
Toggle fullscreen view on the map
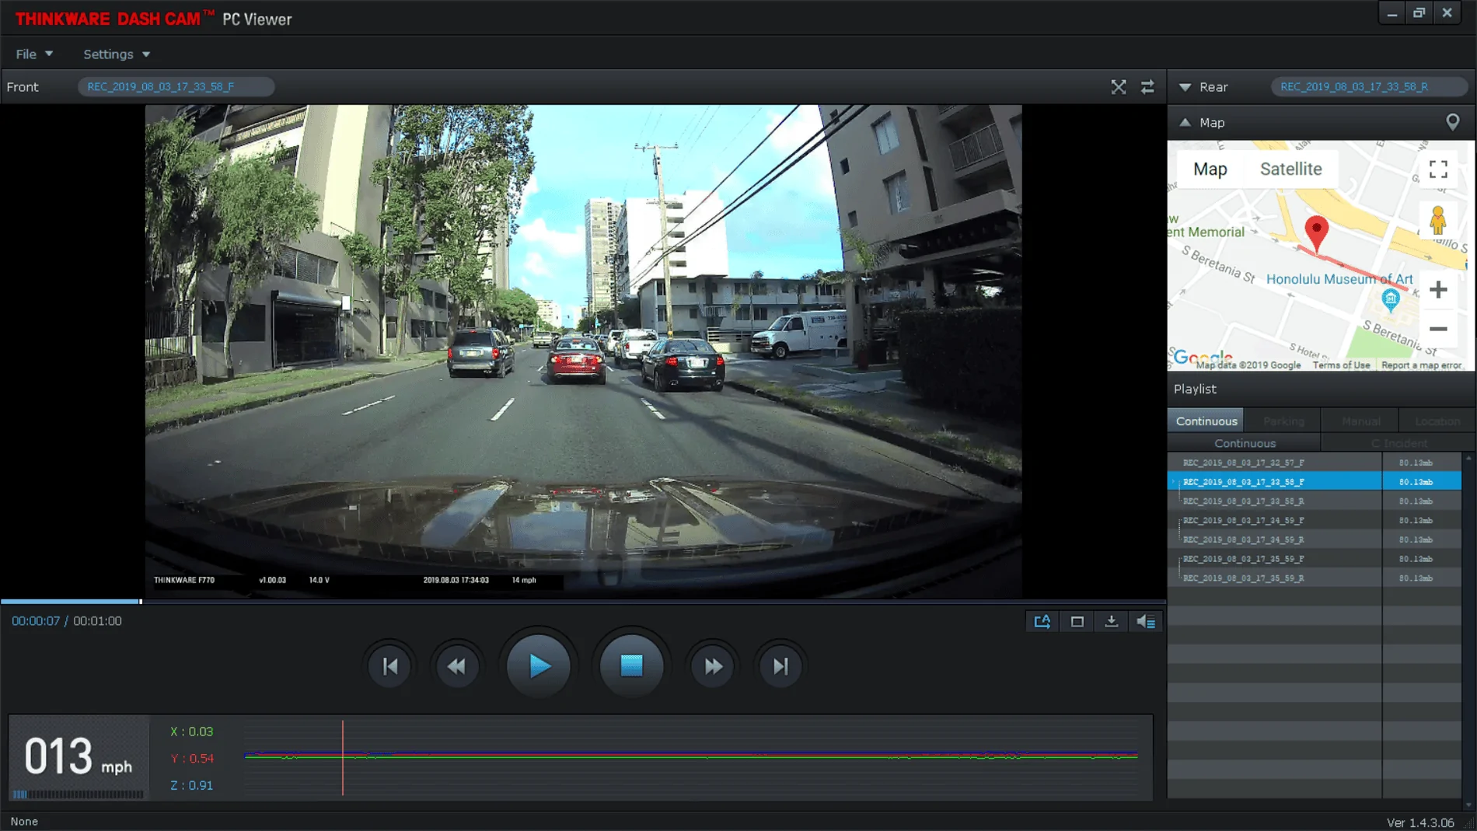pos(1438,169)
